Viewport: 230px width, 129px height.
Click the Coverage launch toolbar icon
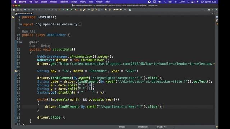click(72, 10)
